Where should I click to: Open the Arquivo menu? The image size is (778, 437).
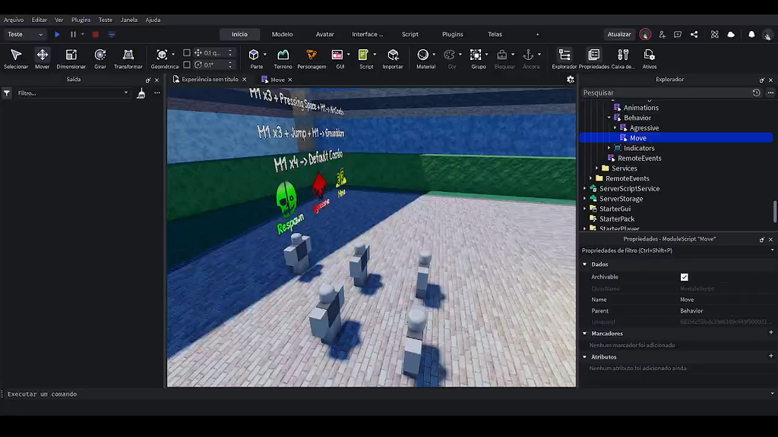click(14, 20)
